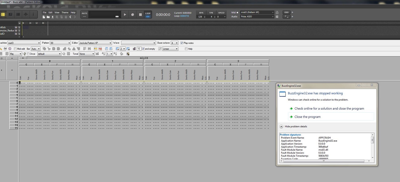Click the bar chart icon beside field 10

point(134,49)
